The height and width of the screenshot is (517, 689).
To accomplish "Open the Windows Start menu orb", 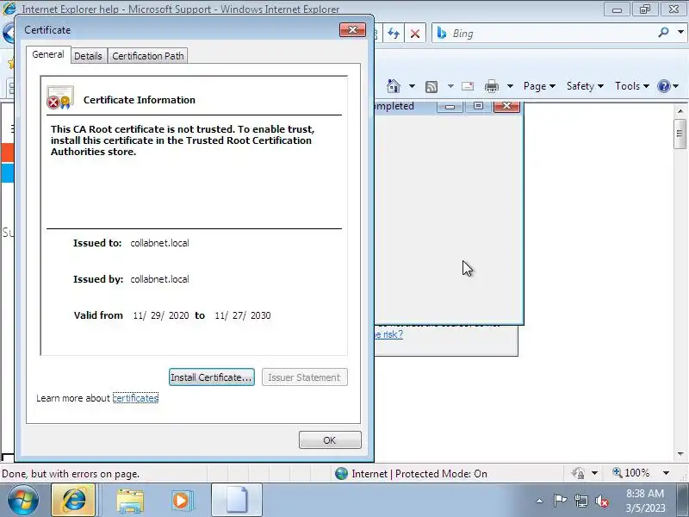I will click(x=22, y=501).
